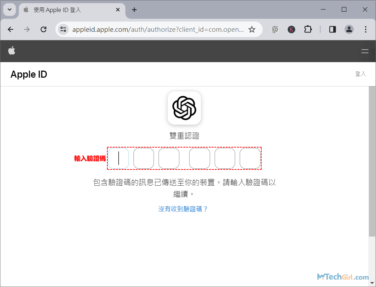
Task: Click the red K extension icon
Action: tap(291, 29)
